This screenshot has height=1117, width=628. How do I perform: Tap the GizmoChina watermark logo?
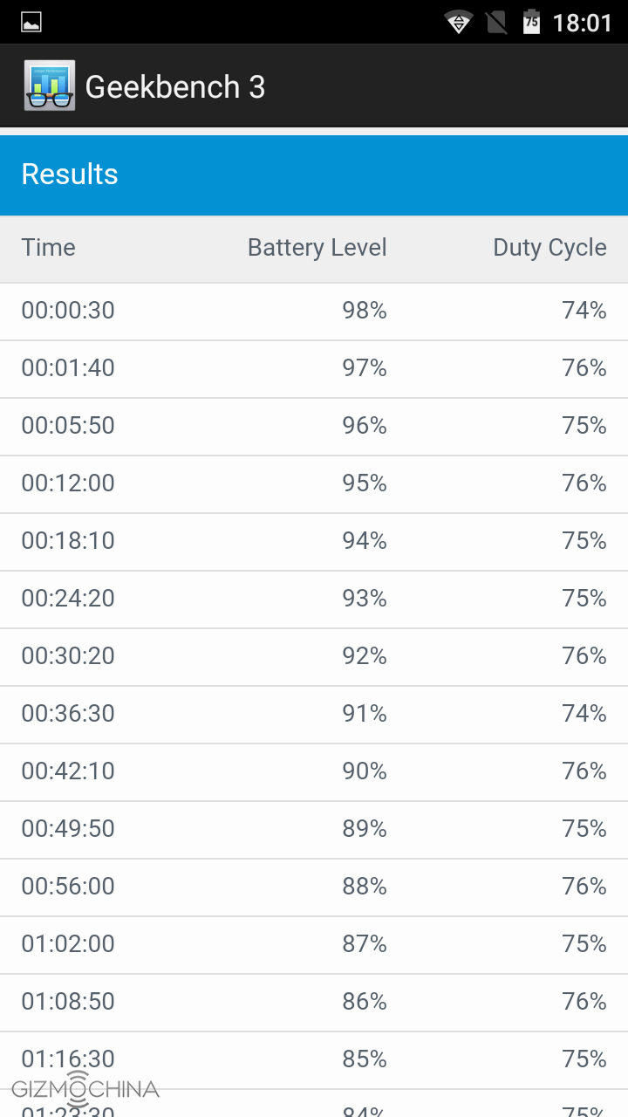[85, 1089]
